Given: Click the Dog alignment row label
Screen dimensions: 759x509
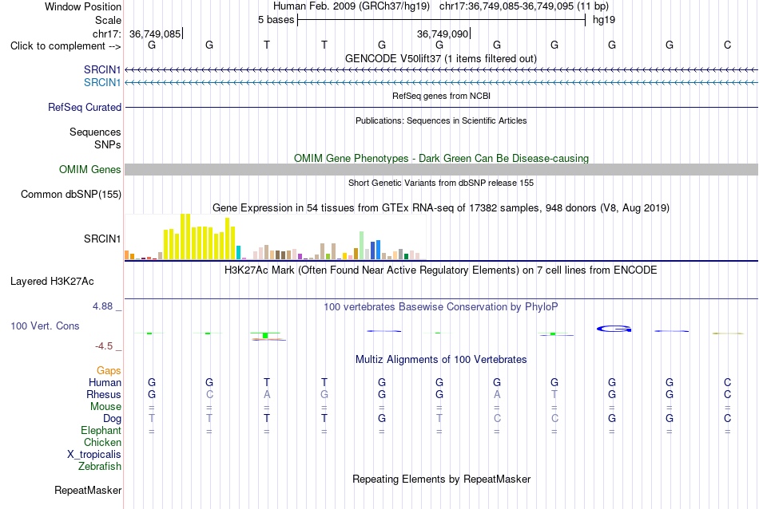Looking at the screenshot, I should click(x=112, y=419).
